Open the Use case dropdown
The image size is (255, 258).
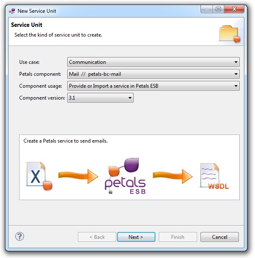click(x=153, y=62)
